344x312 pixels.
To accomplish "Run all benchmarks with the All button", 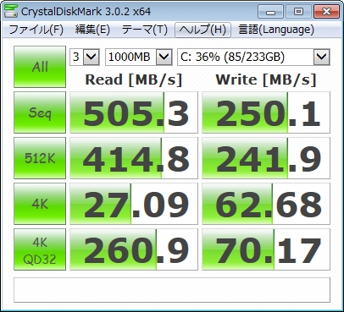I will [40, 67].
